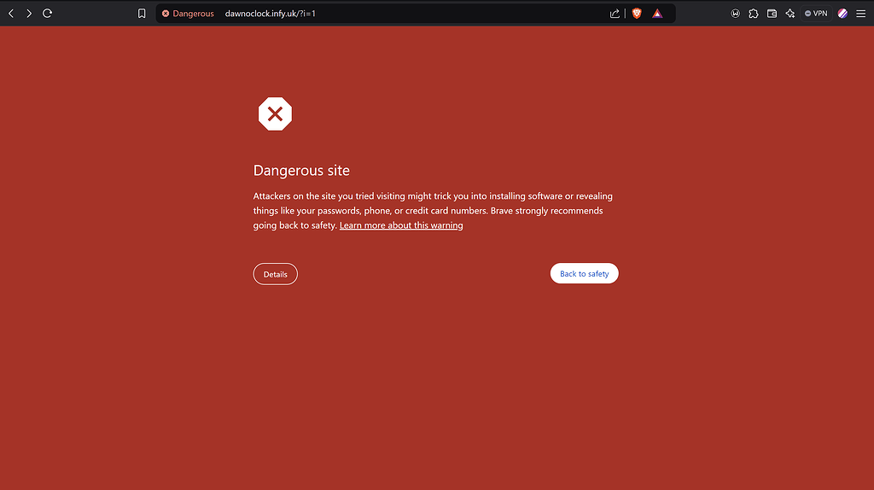Open Leo AI sparkle icon
The image size is (874, 490).
tap(790, 14)
